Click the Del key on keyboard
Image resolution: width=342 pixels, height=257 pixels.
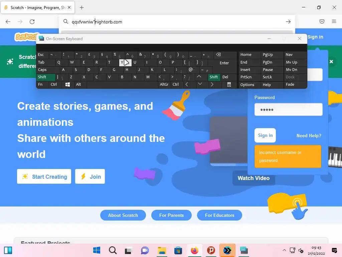click(x=228, y=77)
